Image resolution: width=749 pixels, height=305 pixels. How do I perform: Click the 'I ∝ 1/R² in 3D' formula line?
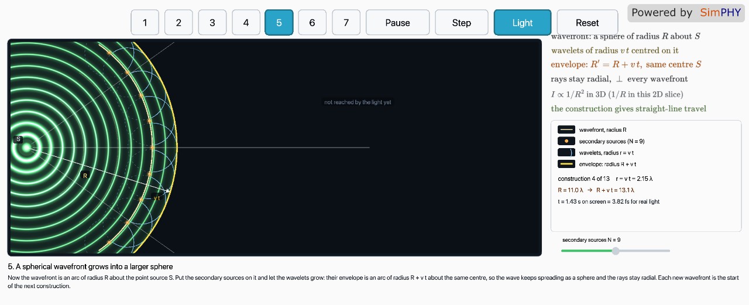click(x=617, y=94)
